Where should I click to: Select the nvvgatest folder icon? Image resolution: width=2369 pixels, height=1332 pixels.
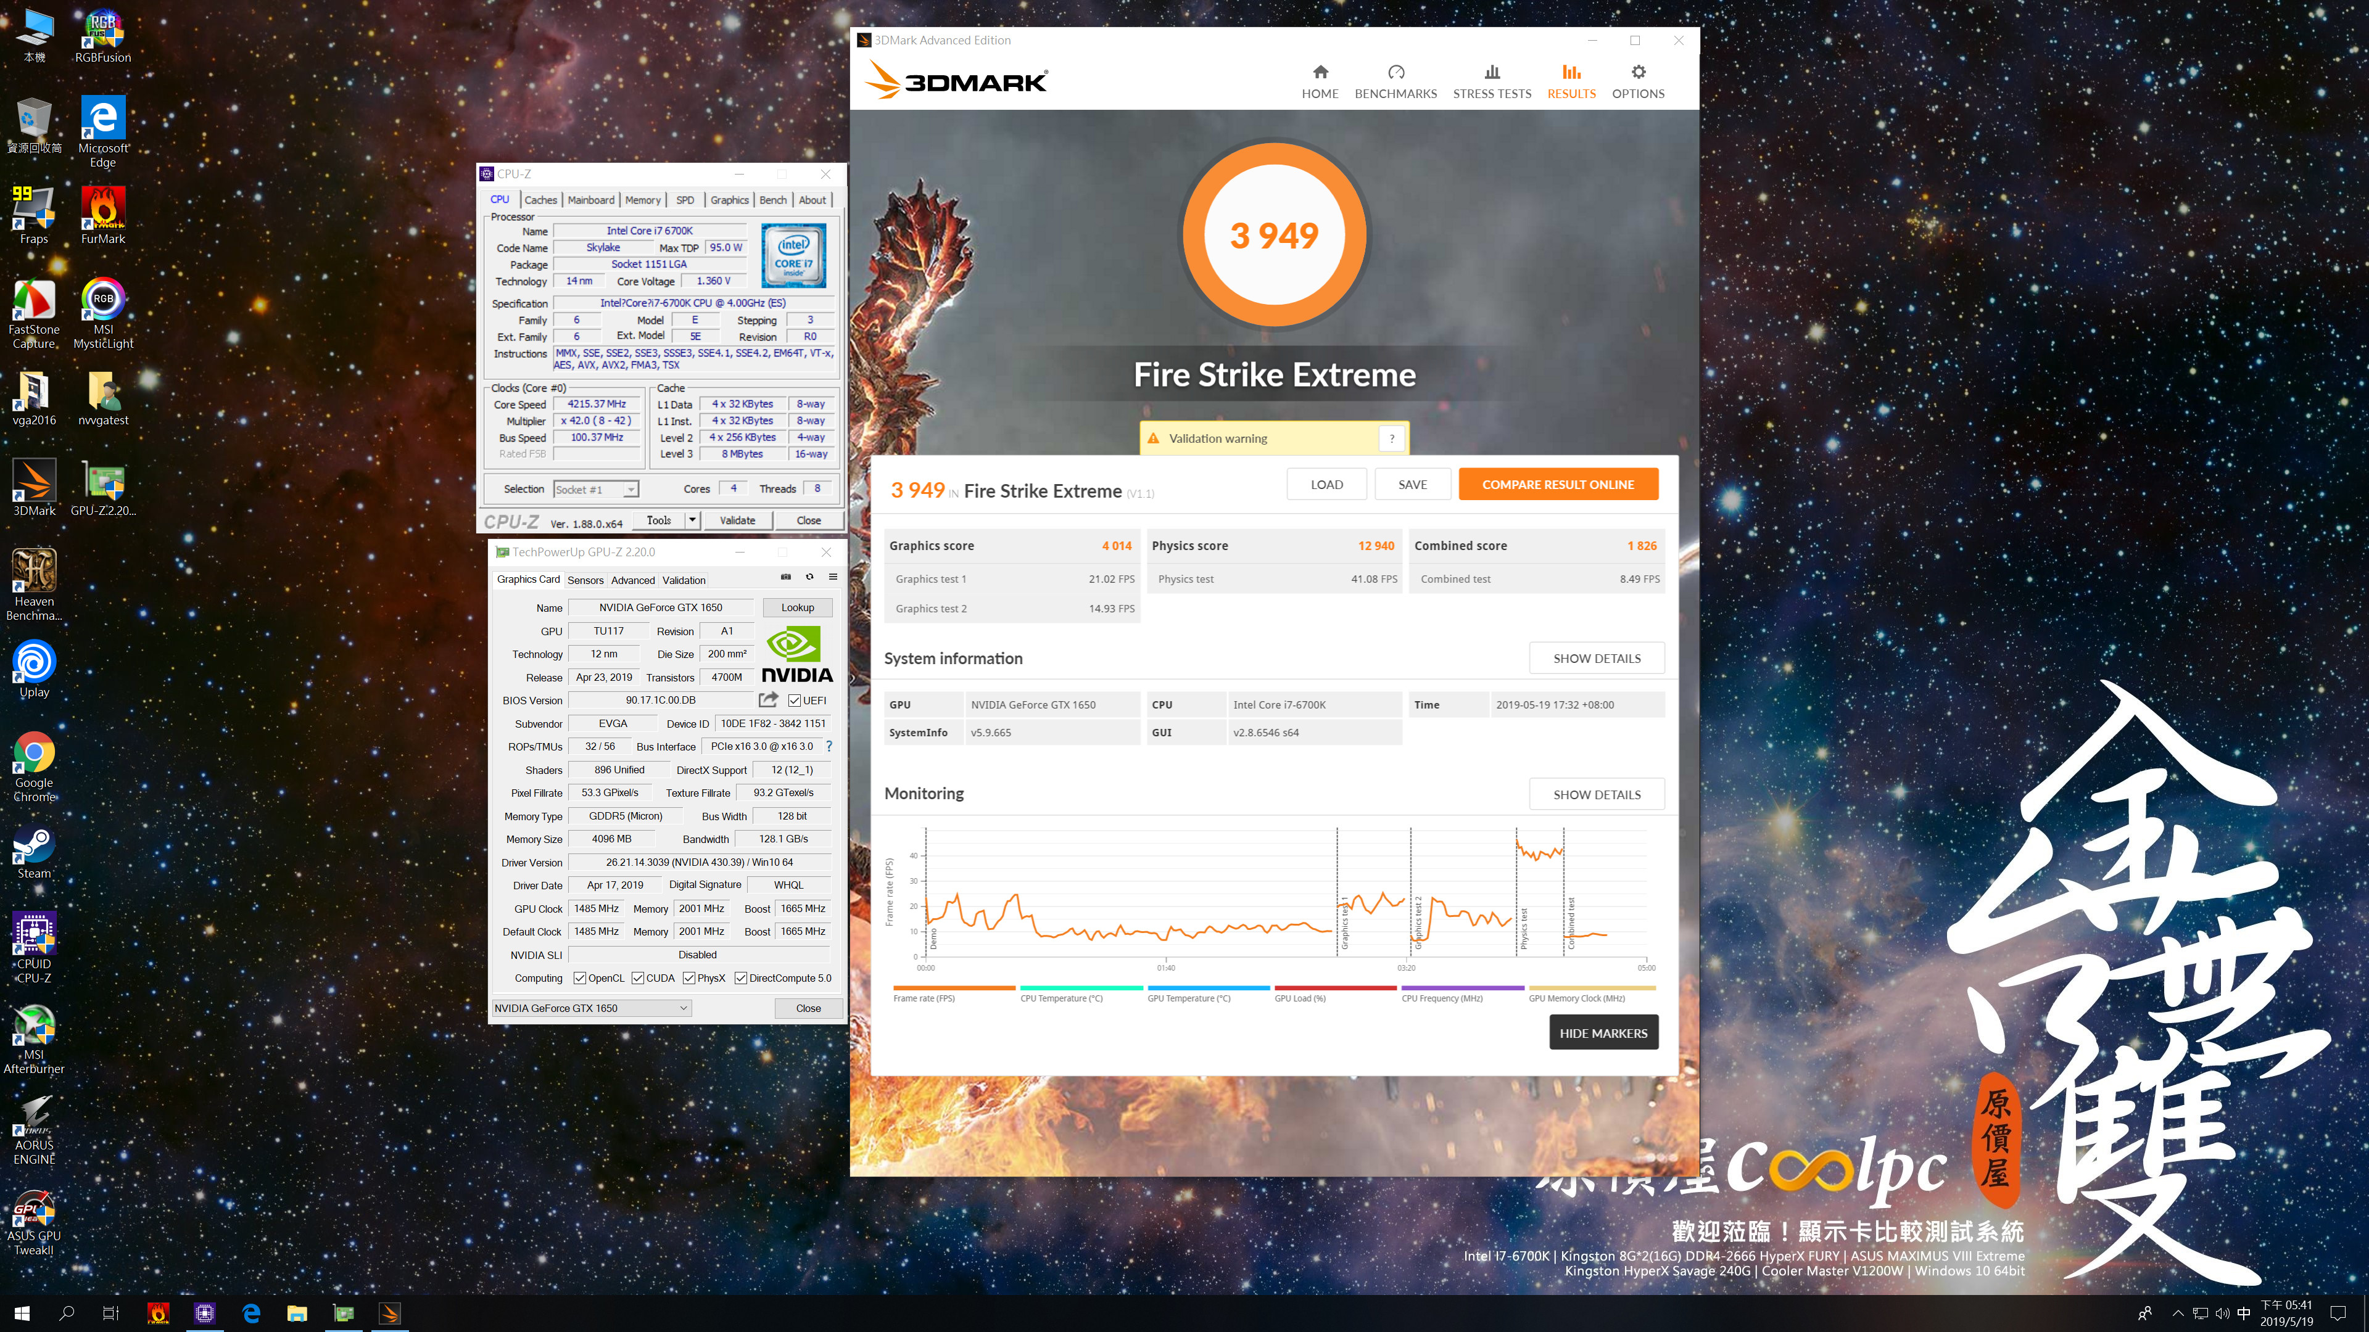pos(103,398)
